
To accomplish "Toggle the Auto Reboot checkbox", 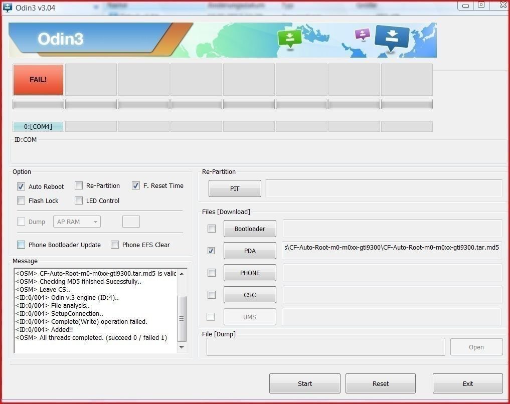I will (21, 186).
